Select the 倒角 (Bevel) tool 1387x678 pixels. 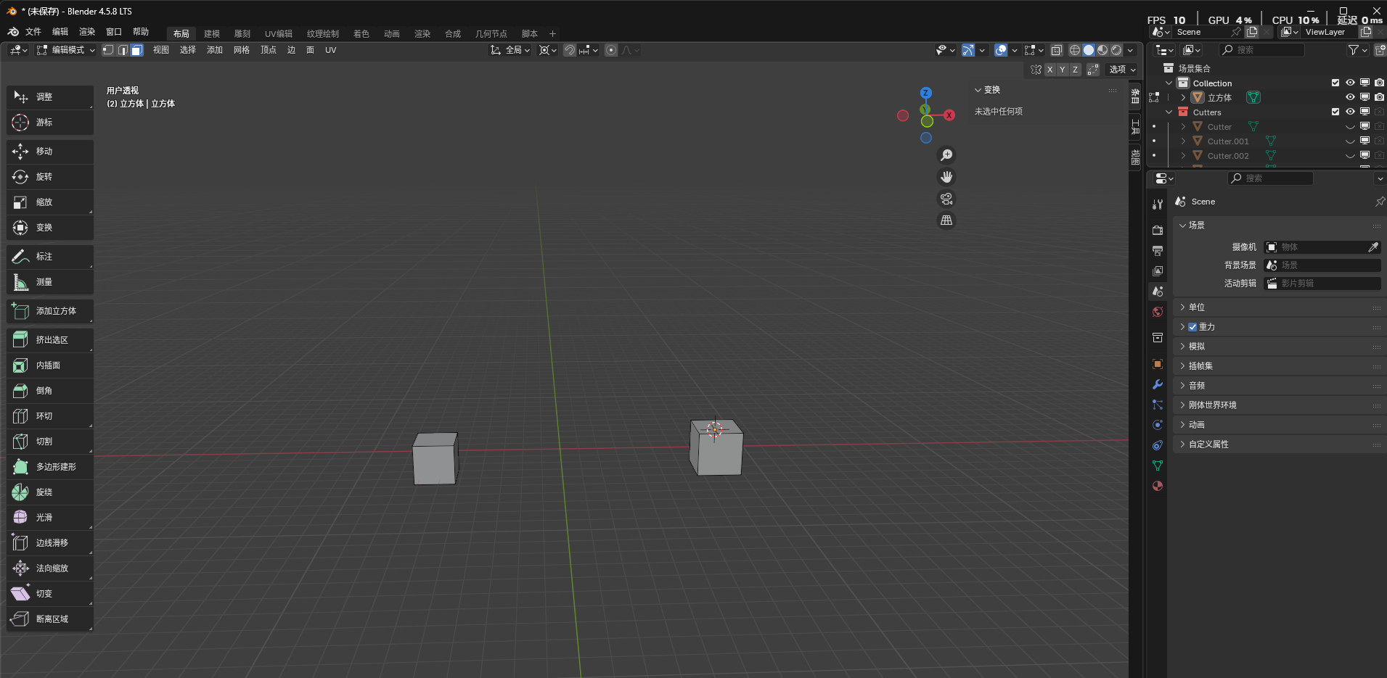(50, 391)
